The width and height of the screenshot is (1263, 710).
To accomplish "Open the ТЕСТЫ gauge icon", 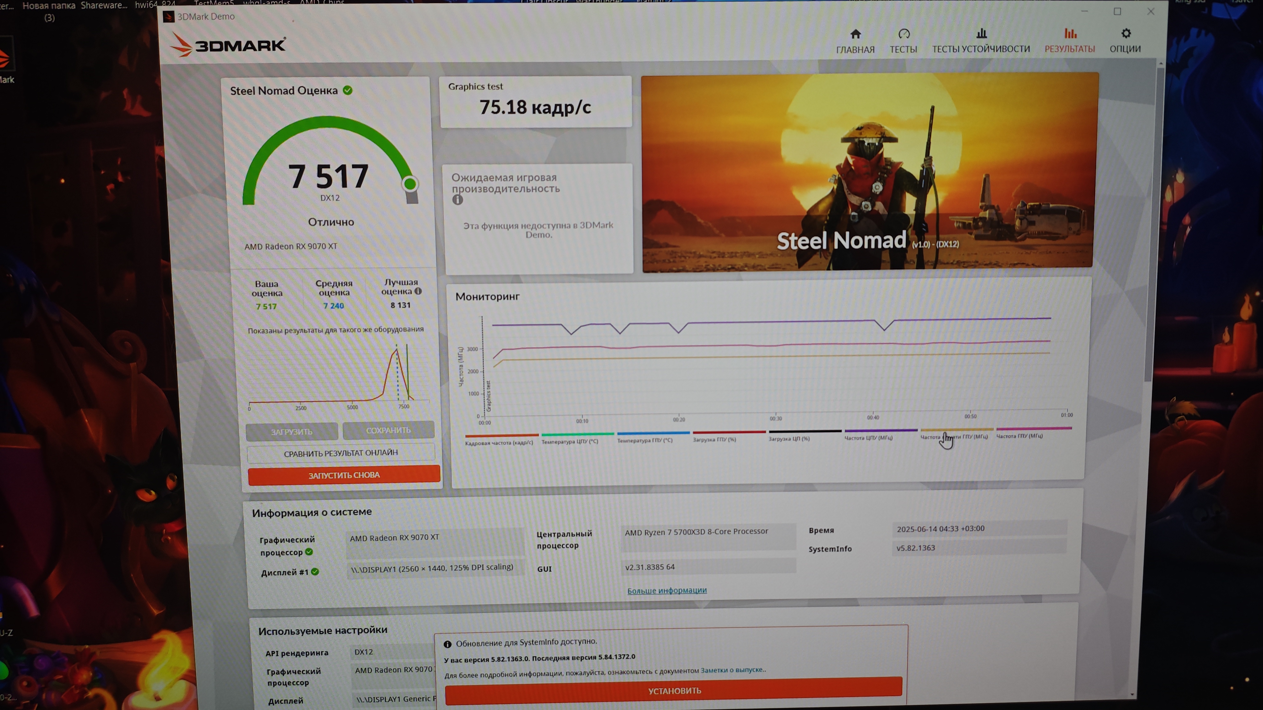I will 903,34.
